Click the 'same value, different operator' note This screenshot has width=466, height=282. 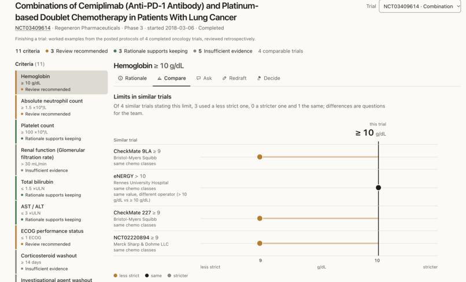tap(150, 197)
